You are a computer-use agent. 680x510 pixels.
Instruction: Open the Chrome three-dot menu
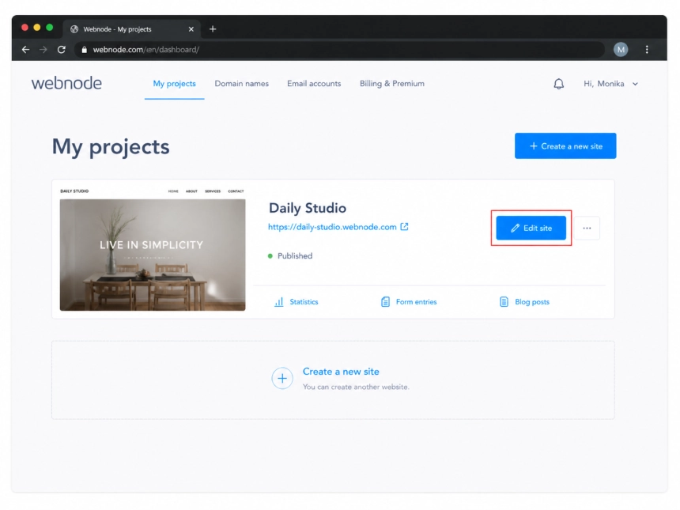647,50
